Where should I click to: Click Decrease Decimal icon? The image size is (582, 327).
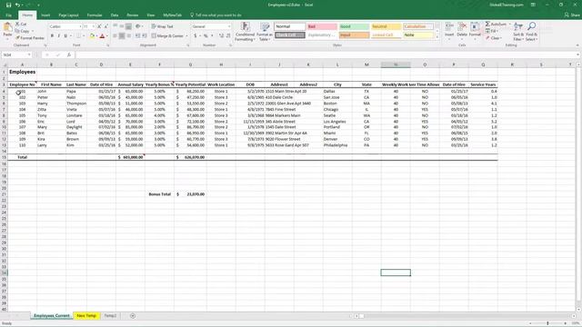coord(228,36)
